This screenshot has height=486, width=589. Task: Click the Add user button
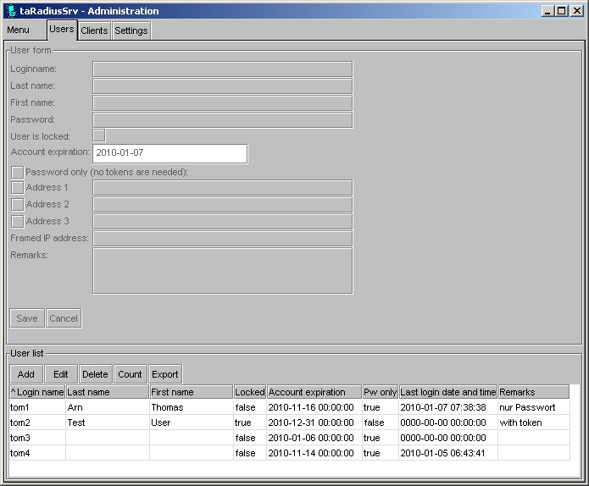pyautogui.click(x=26, y=374)
